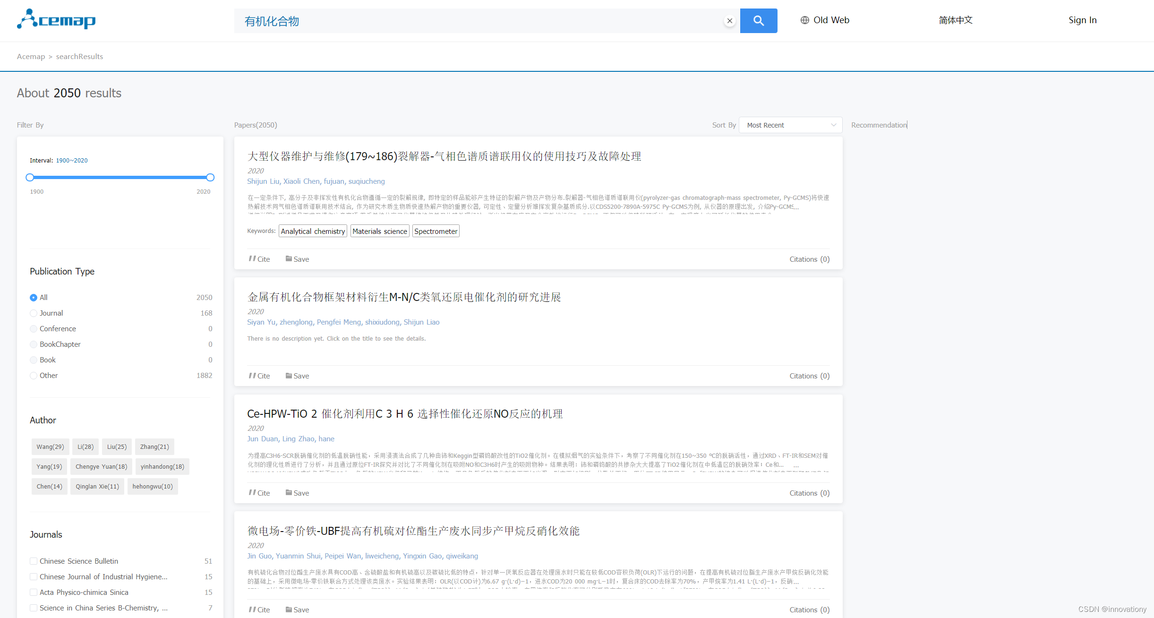This screenshot has height=618, width=1154.
Task: Select the Book publication type
Action: point(34,360)
